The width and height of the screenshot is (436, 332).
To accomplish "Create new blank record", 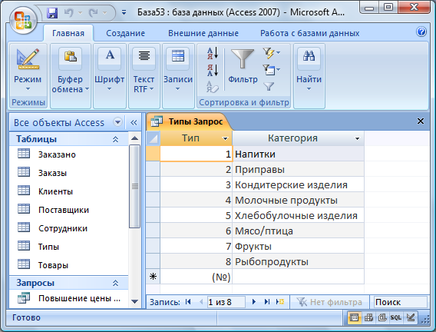I will click(280, 302).
